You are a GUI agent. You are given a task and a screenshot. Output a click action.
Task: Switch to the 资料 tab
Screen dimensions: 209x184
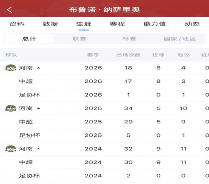click(17, 24)
